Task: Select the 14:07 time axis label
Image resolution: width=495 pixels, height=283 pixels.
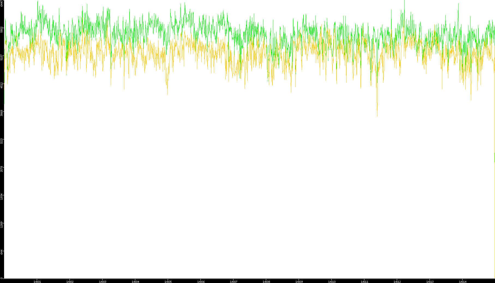Action: pos(233,282)
